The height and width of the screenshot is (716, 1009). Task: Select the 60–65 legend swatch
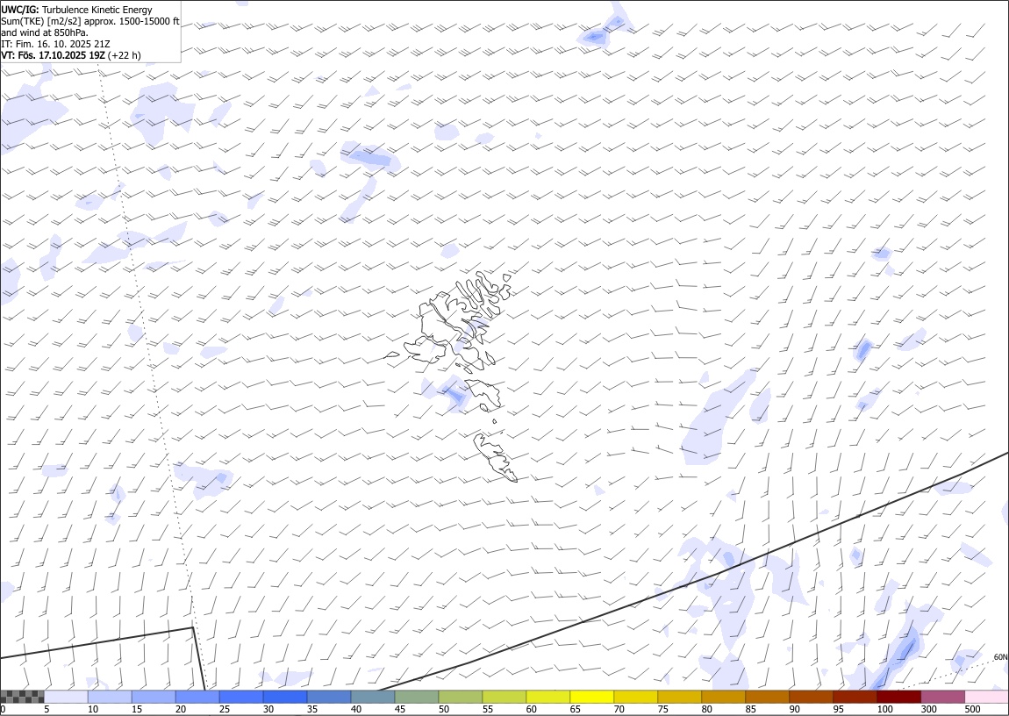click(547, 697)
